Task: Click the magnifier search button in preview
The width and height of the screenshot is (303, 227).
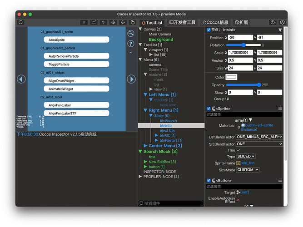Action: [131, 34]
